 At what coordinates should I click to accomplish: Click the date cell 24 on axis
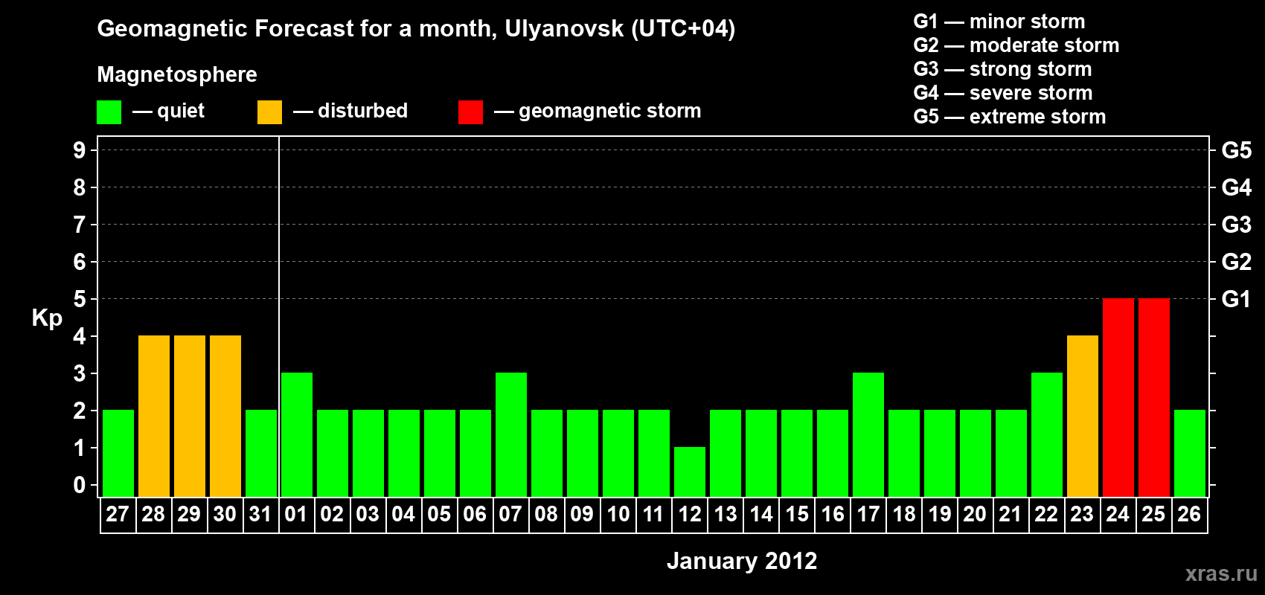coord(1118,515)
